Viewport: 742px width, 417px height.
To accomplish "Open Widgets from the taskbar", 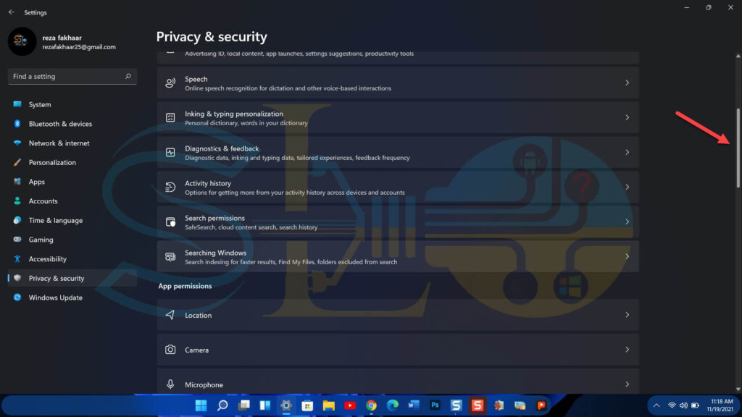I will point(265,405).
